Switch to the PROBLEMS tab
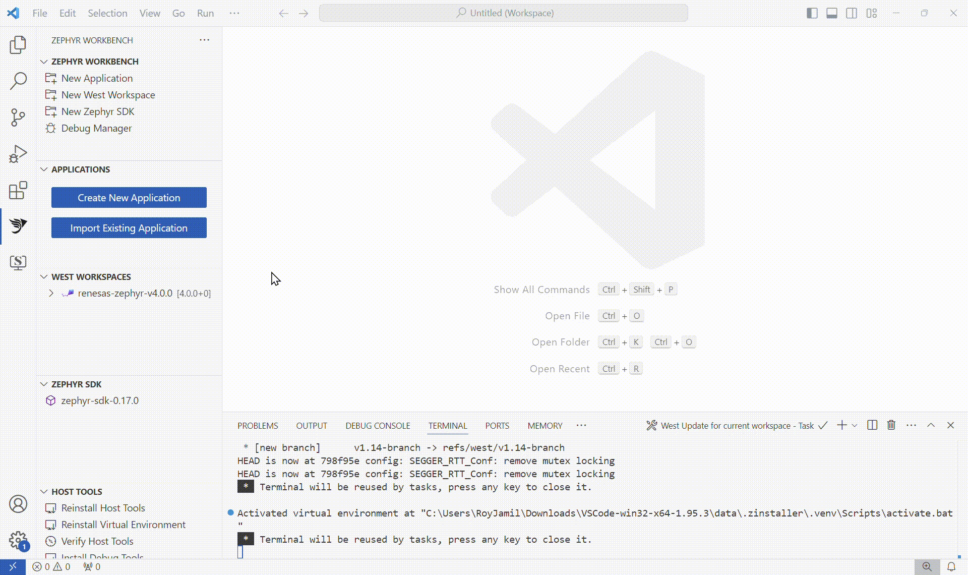Image resolution: width=968 pixels, height=575 pixels. [x=257, y=425]
